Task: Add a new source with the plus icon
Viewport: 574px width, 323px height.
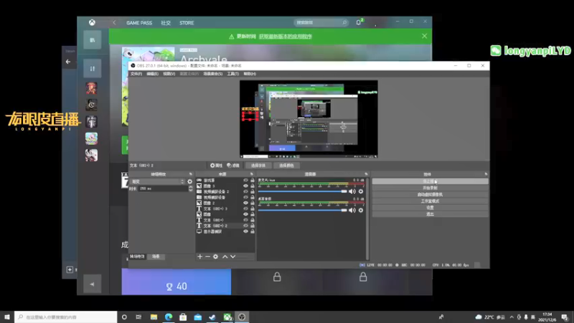Action: 200,257
